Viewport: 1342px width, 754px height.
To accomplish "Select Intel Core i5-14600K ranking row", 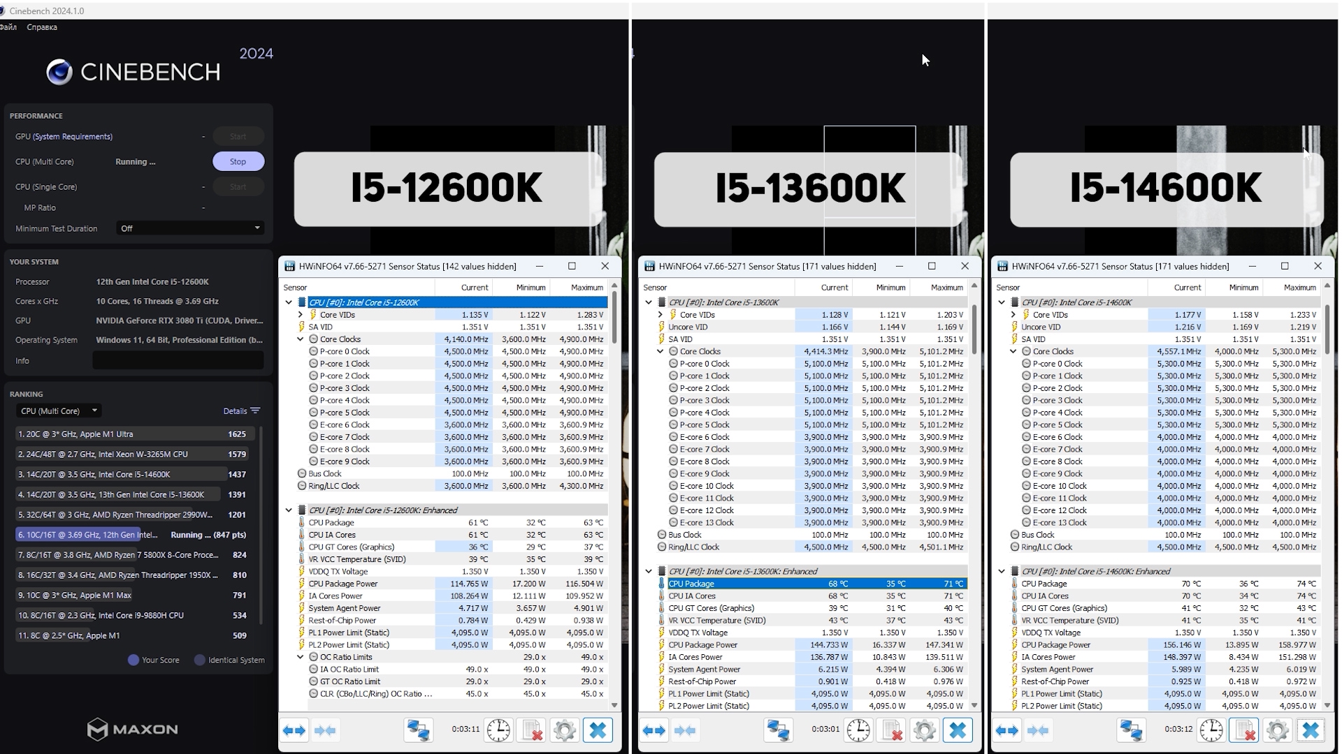I will coord(132,474).
